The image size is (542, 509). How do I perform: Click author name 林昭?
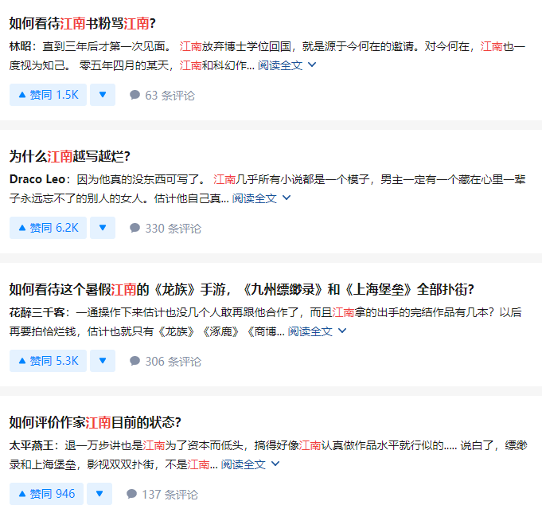pyautogui.click(x=20, y=46)
